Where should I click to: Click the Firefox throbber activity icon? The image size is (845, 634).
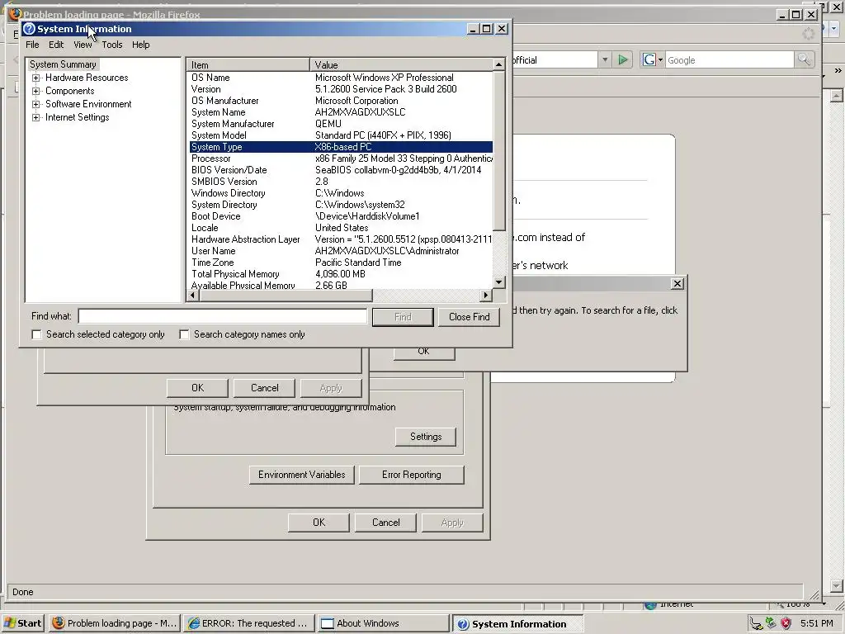[809, 34]
